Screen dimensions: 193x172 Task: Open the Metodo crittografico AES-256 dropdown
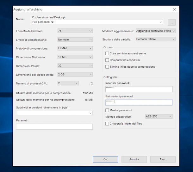click(x=159, y=116)
